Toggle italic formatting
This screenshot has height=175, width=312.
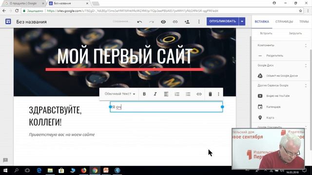[155, 94]
